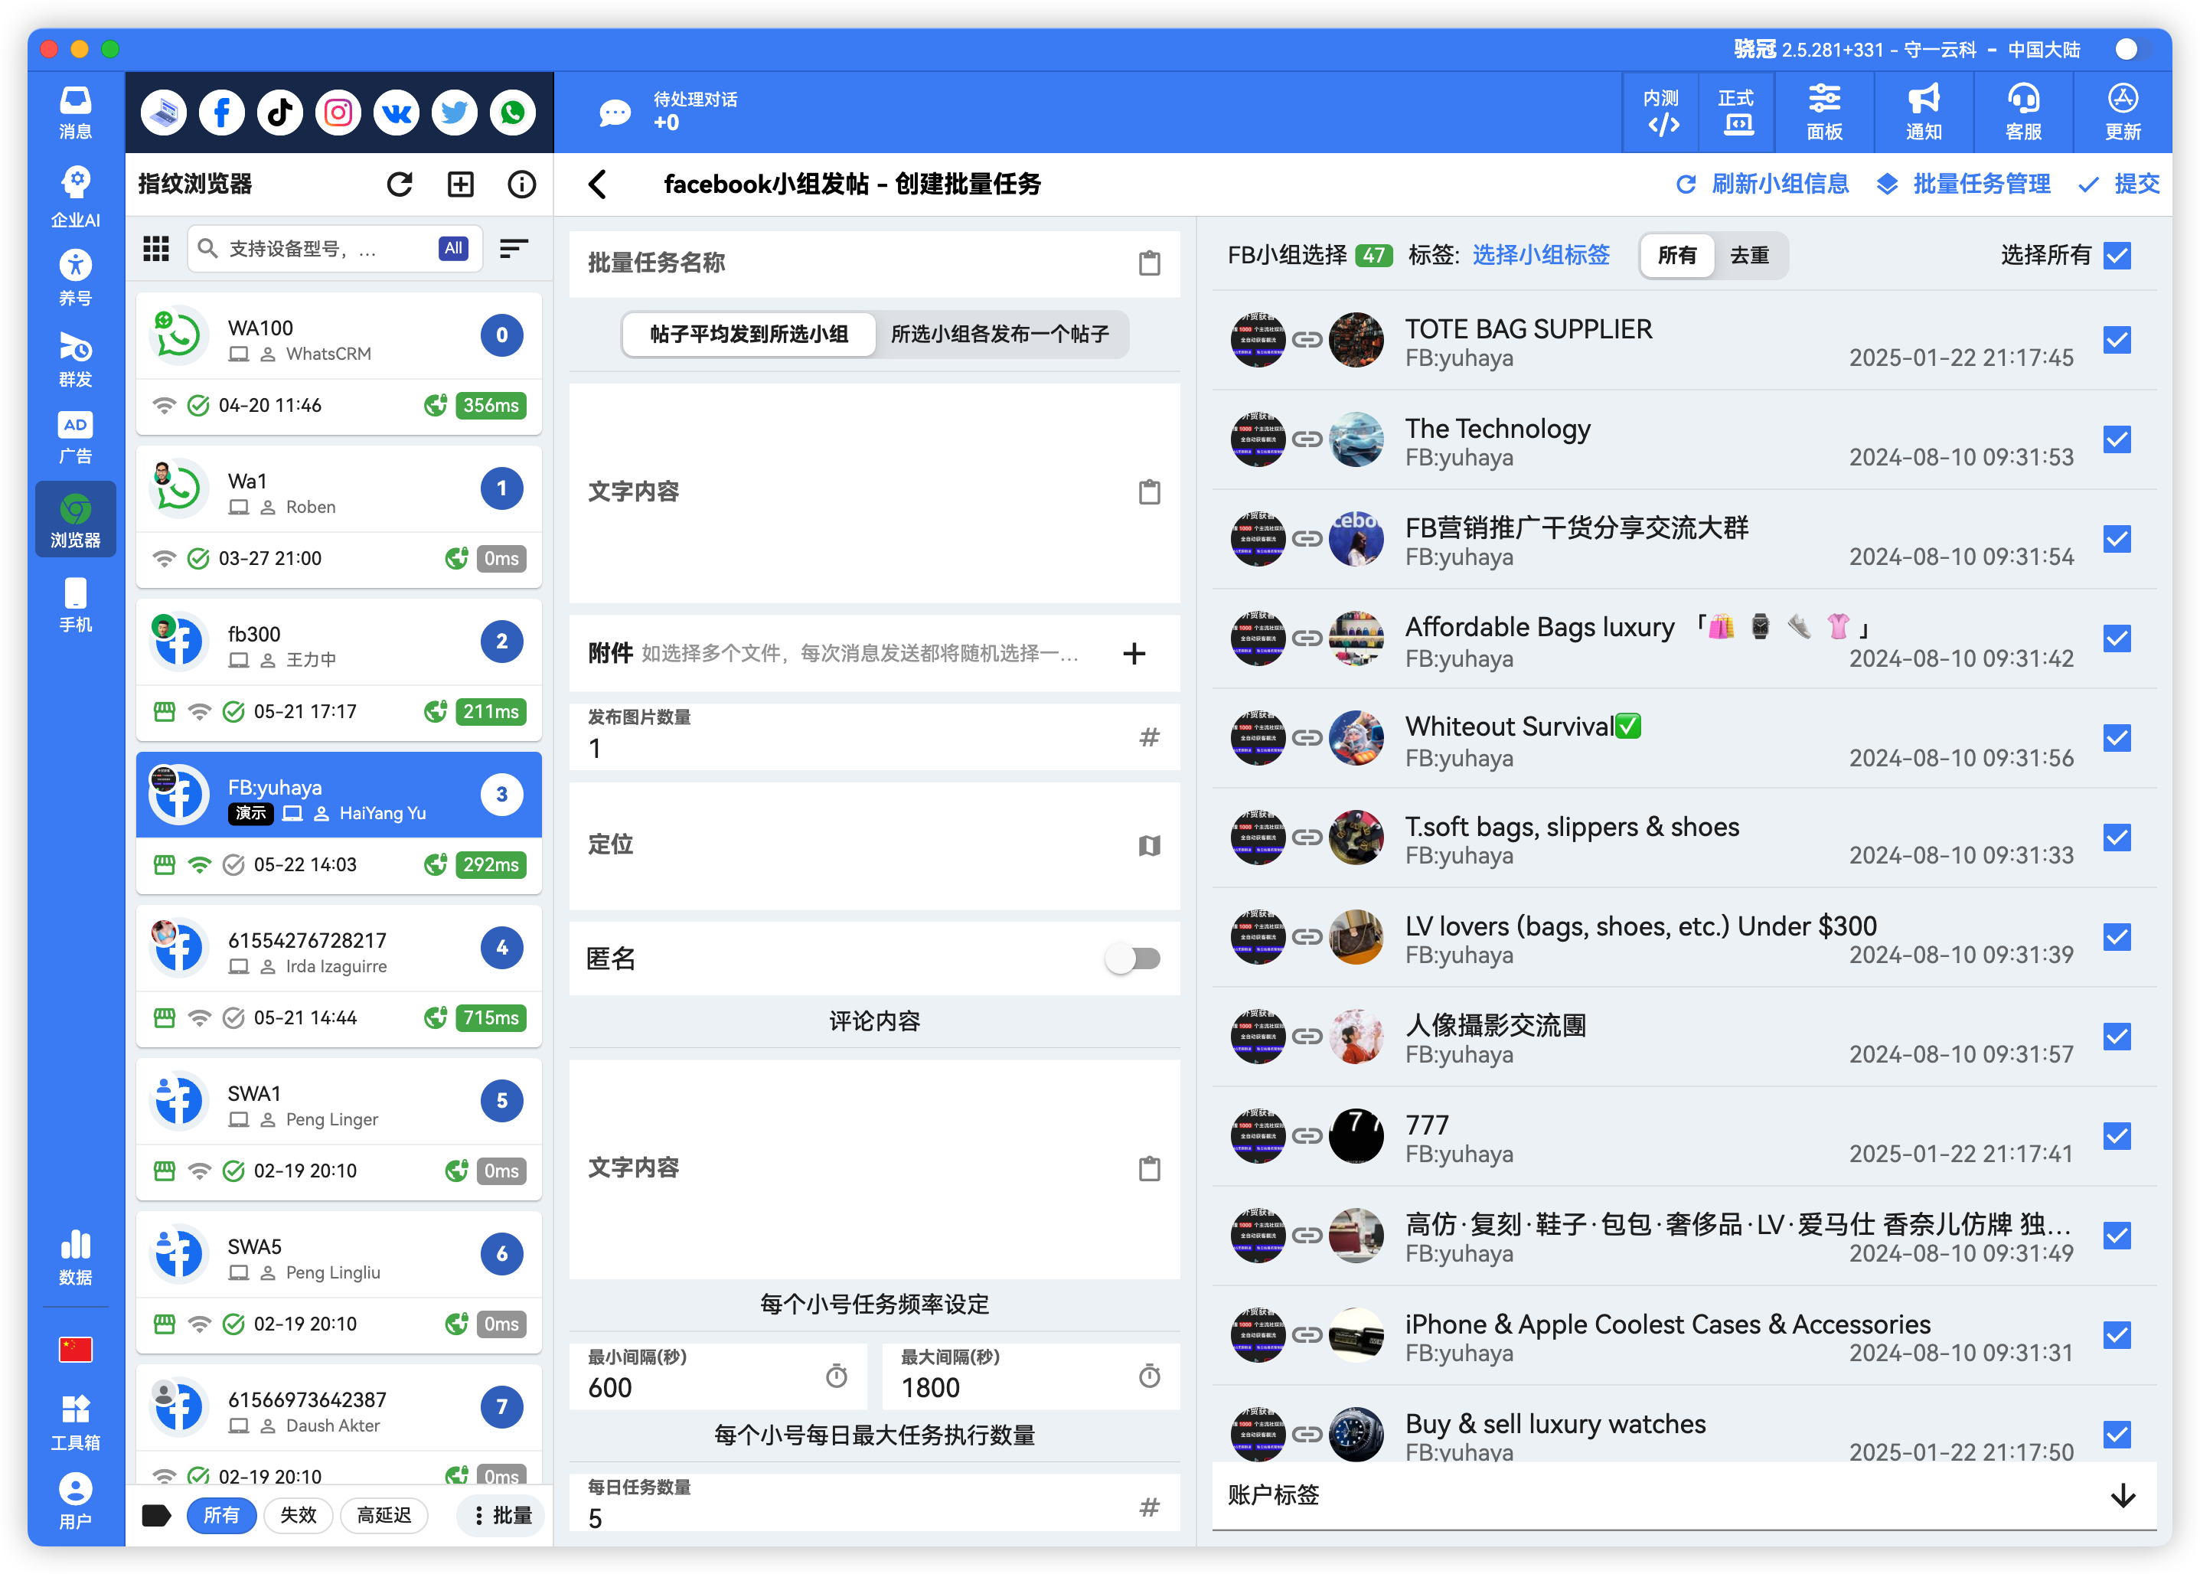Select the 广告 AD sidebar icon
This screenshot has width=2200, height=1574.
74,436
